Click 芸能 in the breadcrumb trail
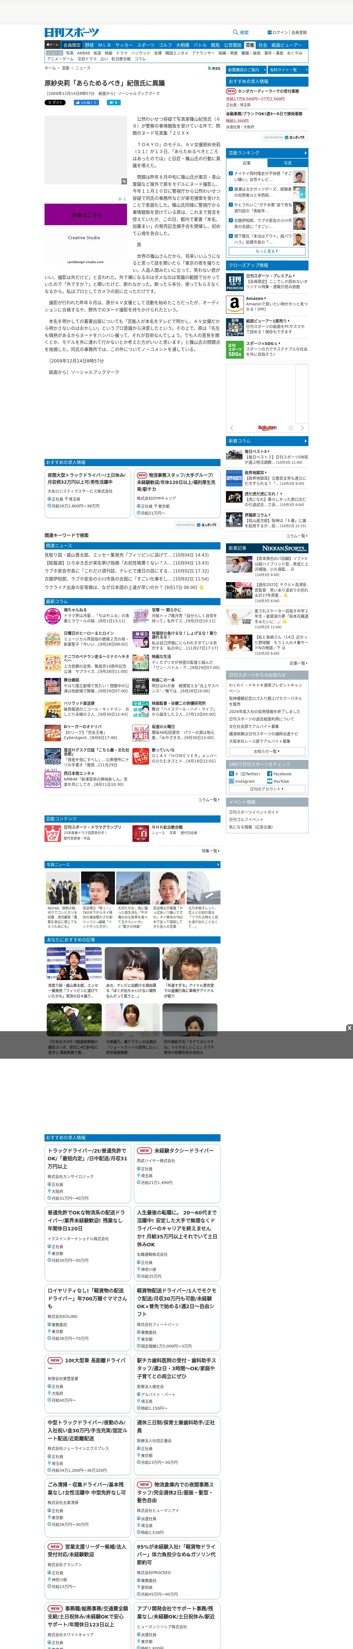The image size is (353, 1649). tap(65, 68)
